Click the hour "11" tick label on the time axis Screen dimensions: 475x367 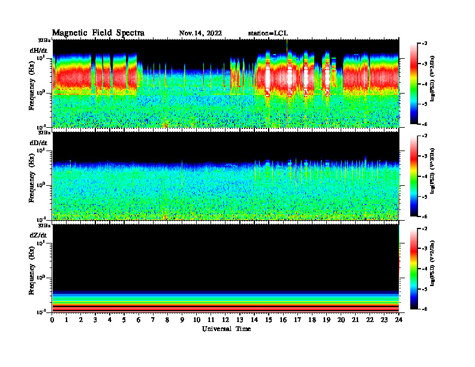pyautogui.click(x=211, y=320)
